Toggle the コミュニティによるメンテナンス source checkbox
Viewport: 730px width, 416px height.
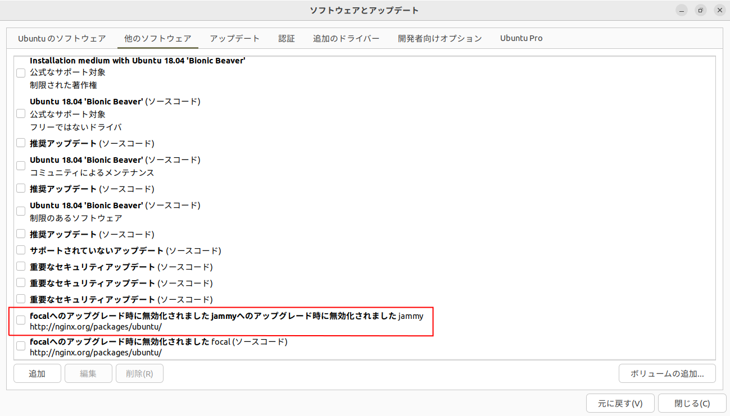point(21,166)
